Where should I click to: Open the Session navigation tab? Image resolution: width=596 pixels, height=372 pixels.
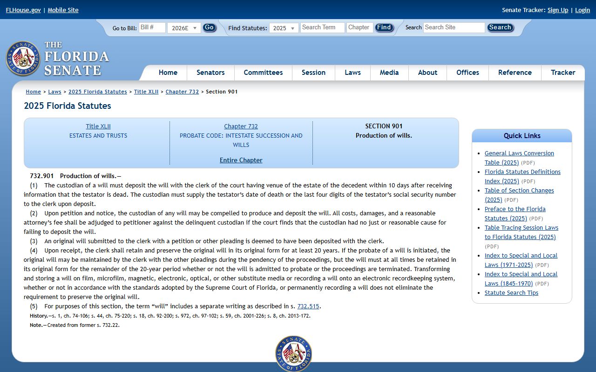tap(313, 73)
